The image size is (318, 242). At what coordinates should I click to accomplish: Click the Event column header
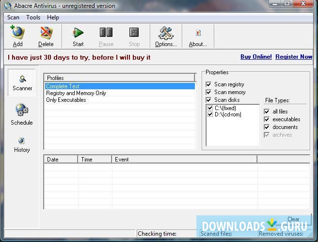click(x=184, y=160)
